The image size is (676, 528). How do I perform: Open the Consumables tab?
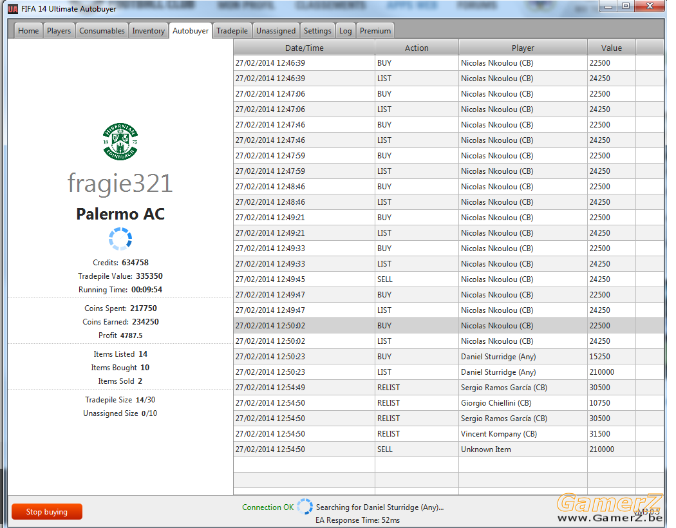tap(102, 31)
